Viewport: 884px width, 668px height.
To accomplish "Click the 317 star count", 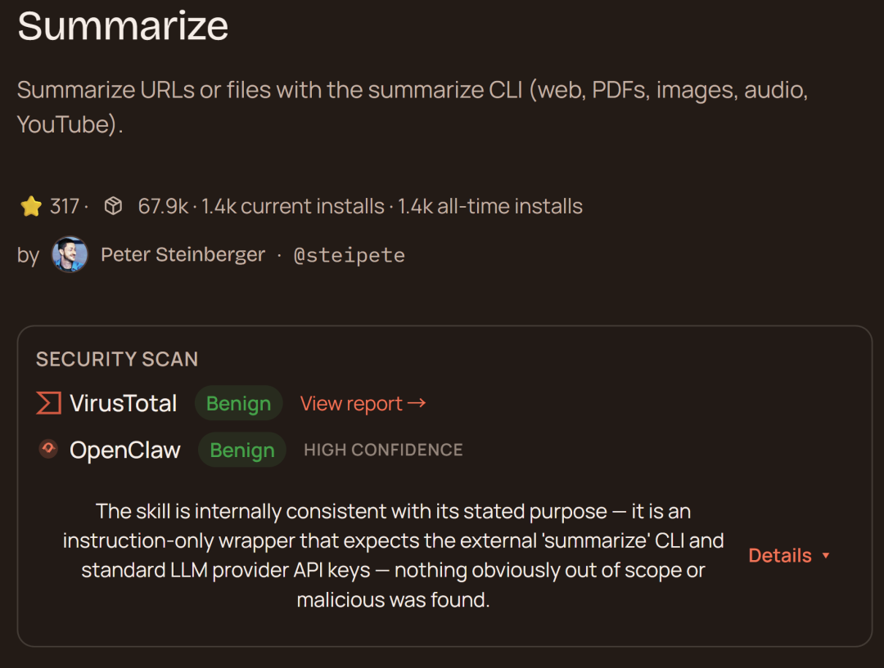I will click(64, 207).
